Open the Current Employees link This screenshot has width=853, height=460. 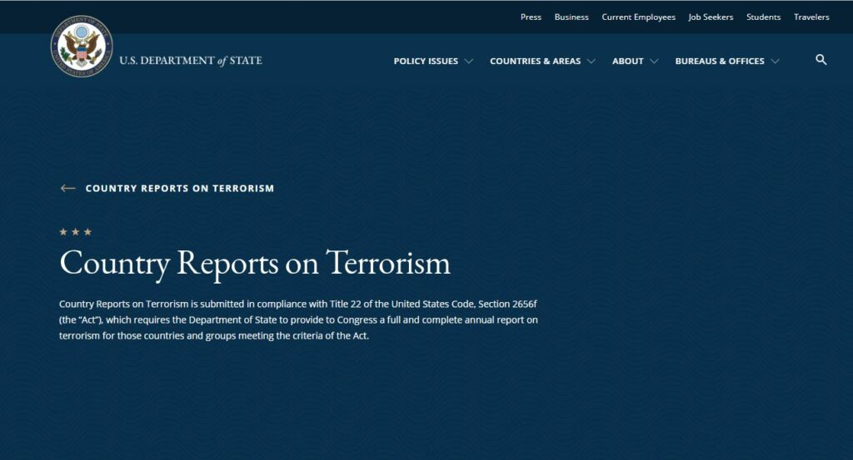(x=638, y=17)
